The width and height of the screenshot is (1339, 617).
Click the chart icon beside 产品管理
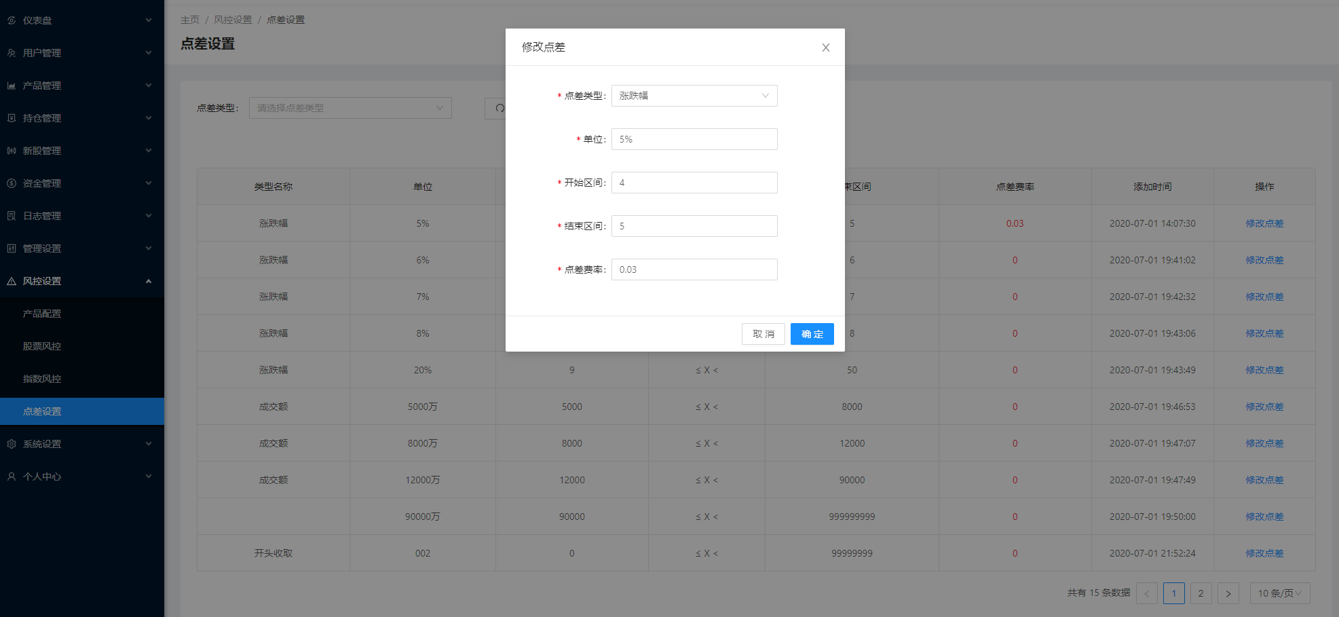click(x=12, y=86)
